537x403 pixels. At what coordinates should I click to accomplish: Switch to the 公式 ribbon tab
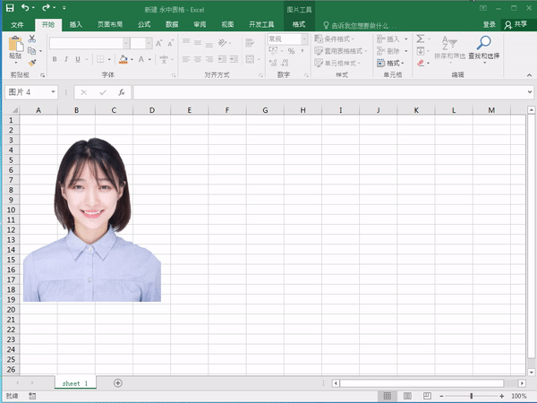145,24
